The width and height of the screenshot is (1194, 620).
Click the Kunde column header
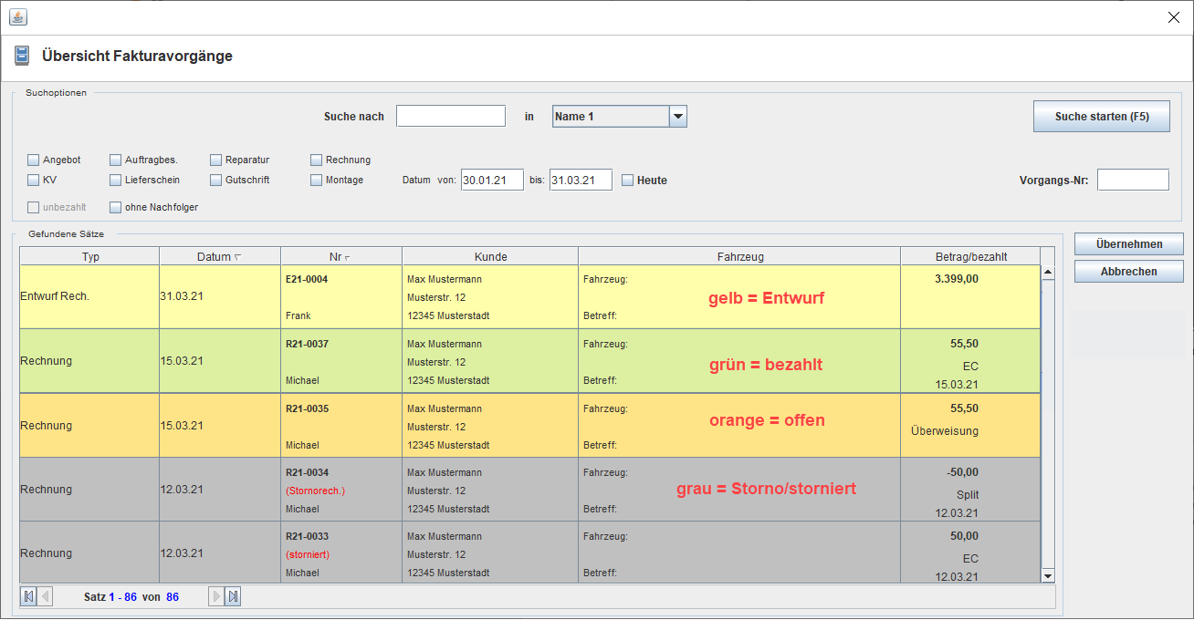(490, 256)
